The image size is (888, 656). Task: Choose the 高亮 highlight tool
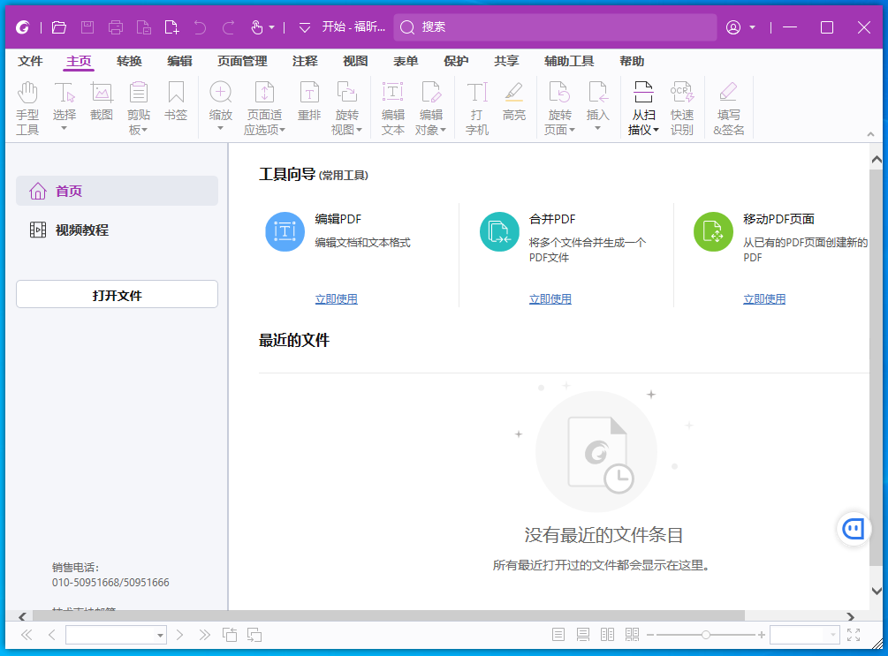pos(514,101)
